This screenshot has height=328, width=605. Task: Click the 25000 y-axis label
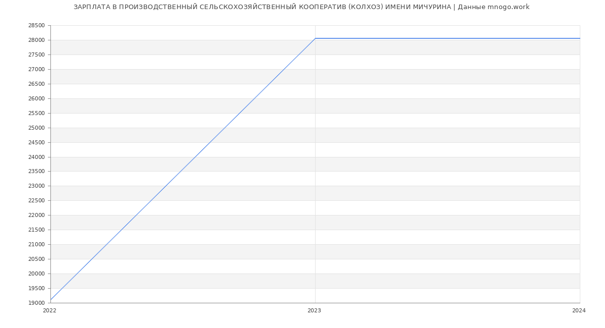(x=36, y=128)
